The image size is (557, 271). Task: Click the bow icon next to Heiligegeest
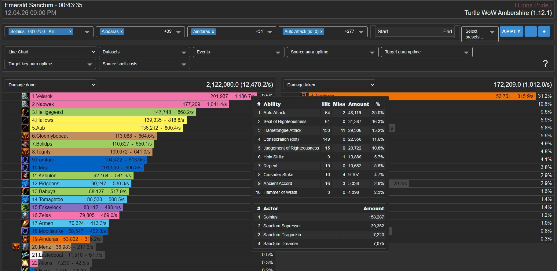(x=25, y=112)
